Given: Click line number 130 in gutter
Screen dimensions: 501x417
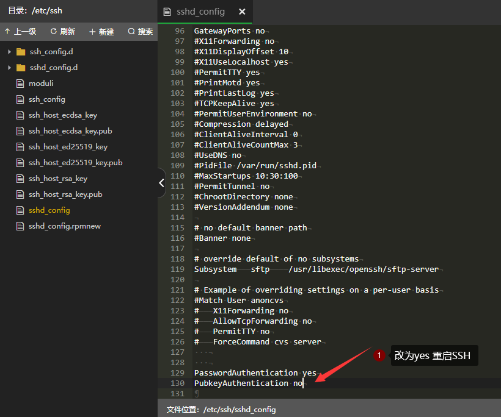Looking at the screenshot, I should coord(177,383).
